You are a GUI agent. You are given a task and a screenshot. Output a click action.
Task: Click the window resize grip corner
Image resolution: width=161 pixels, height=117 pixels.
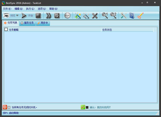pos(157,114)
